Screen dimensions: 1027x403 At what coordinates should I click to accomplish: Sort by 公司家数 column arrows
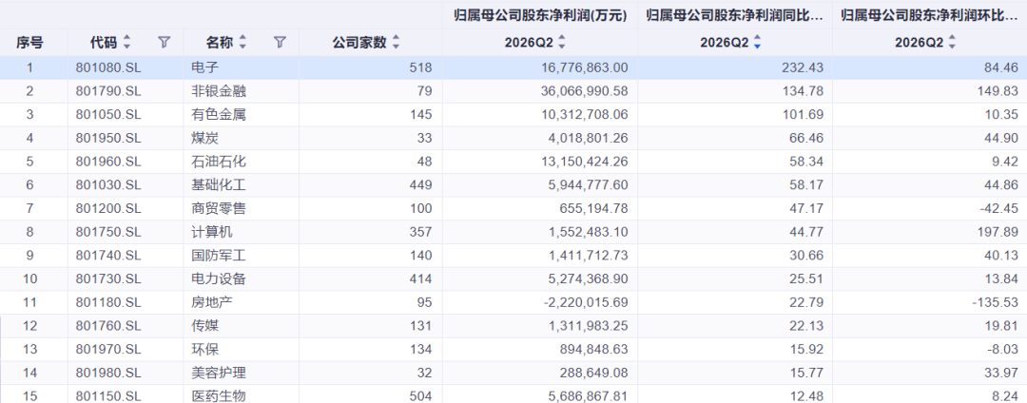click(x=396, y=43)
